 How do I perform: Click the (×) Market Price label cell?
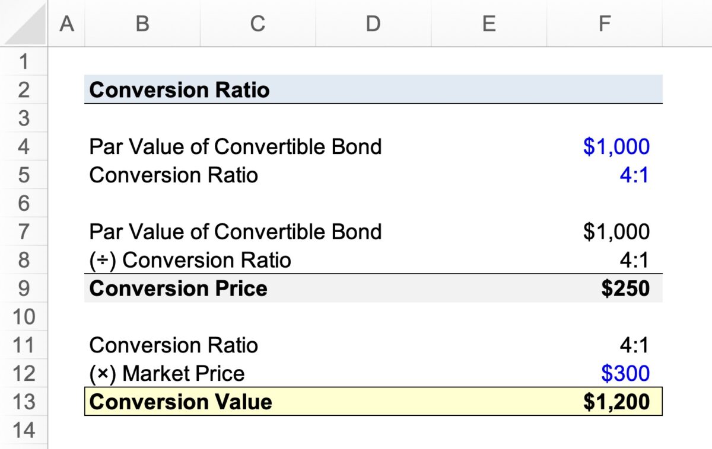tap(166, 373)
